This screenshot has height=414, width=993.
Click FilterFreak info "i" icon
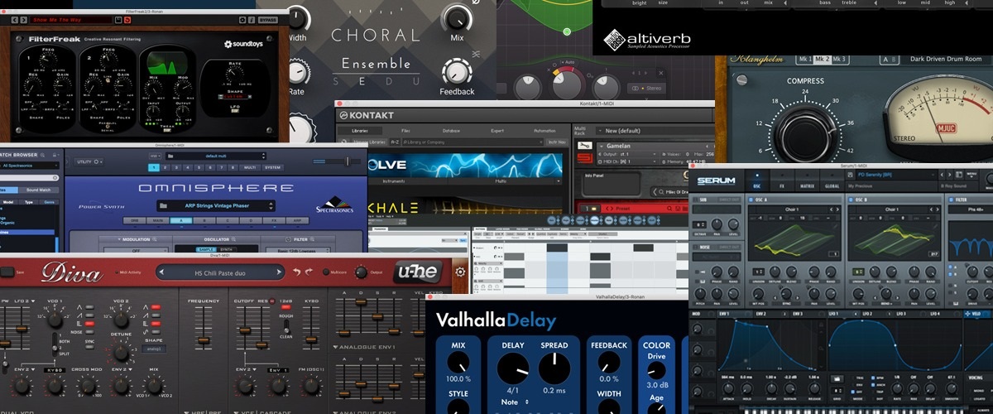pyautogui.click(x=252, y=20)
